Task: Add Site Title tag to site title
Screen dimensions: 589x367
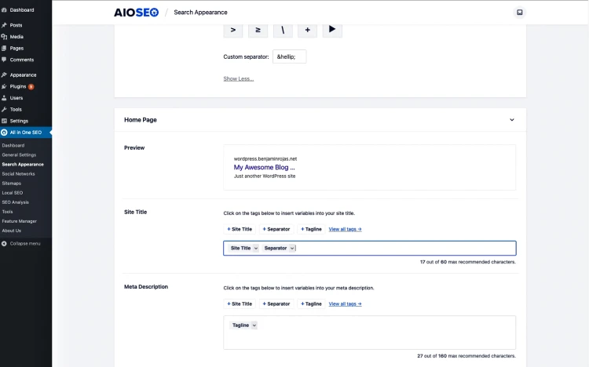Action: (240, 229)
